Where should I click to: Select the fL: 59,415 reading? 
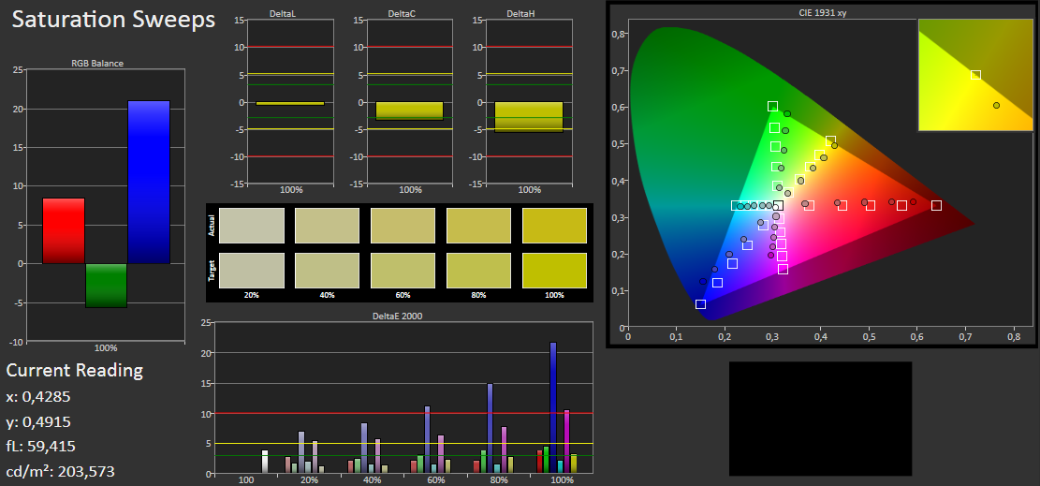pos(40,447)
